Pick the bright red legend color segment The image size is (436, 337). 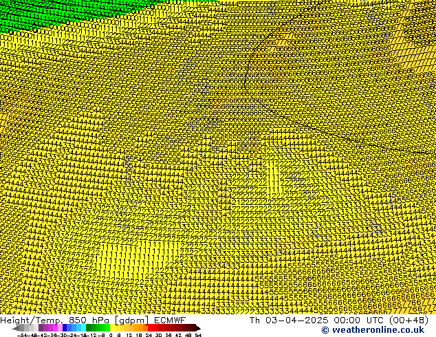(x=150, y=328)
